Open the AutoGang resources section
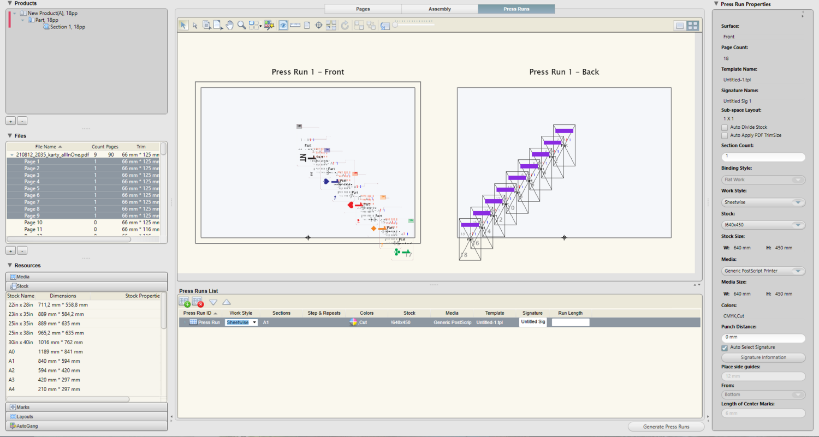This screenshot has width=819, height=437. tap(86, 426)
